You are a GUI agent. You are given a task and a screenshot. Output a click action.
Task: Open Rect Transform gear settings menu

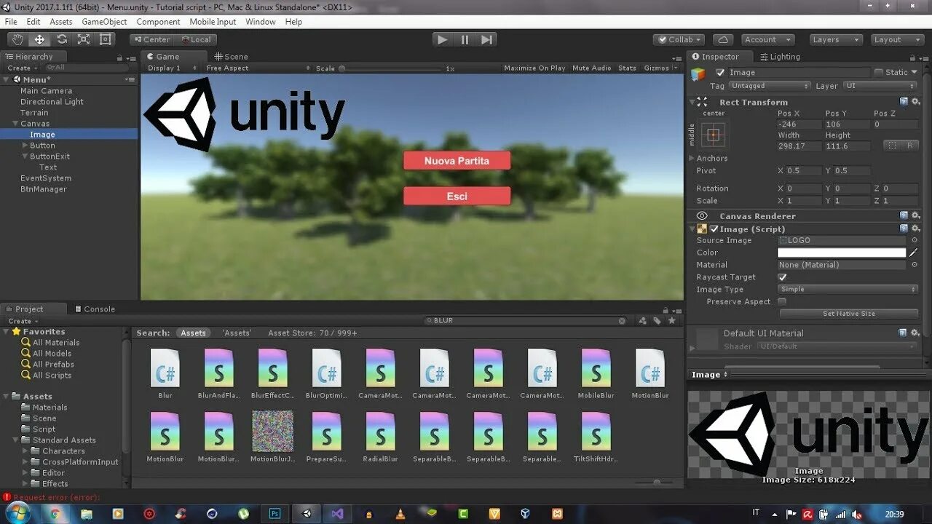pos(916,102)
